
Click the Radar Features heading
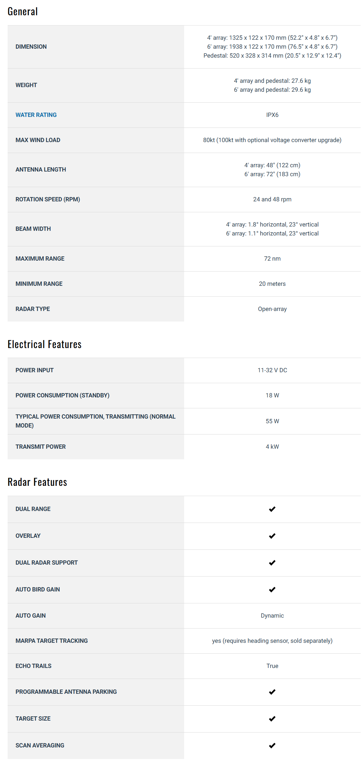click(x=37, y=482)
